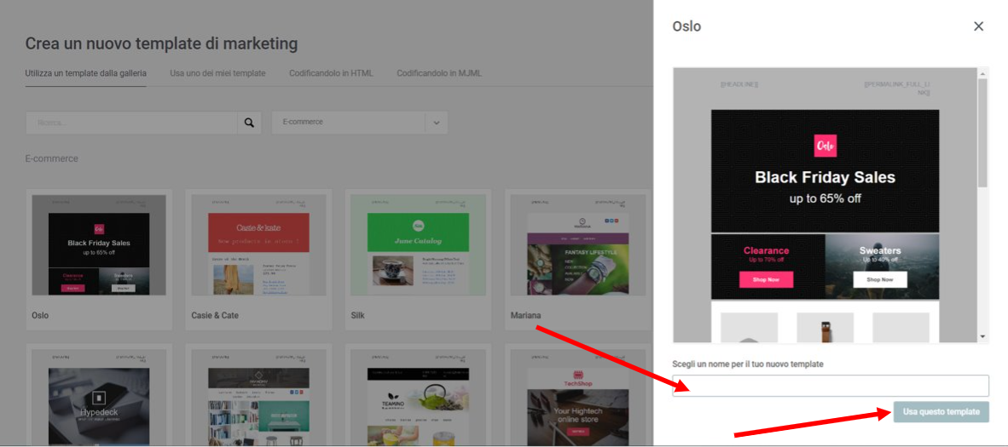
Task: Click the 'Sweaters' heading in preview
Action: pyautogui.click(x=879, y=250)
